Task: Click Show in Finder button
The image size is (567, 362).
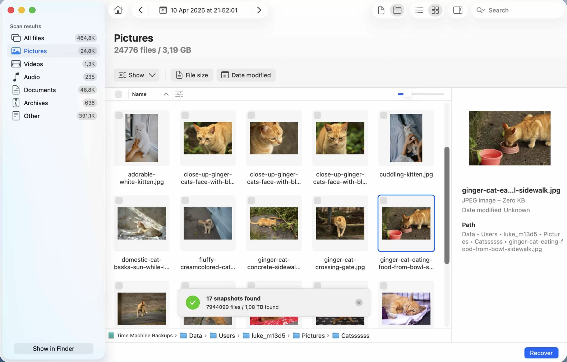Action: point(54,348)
